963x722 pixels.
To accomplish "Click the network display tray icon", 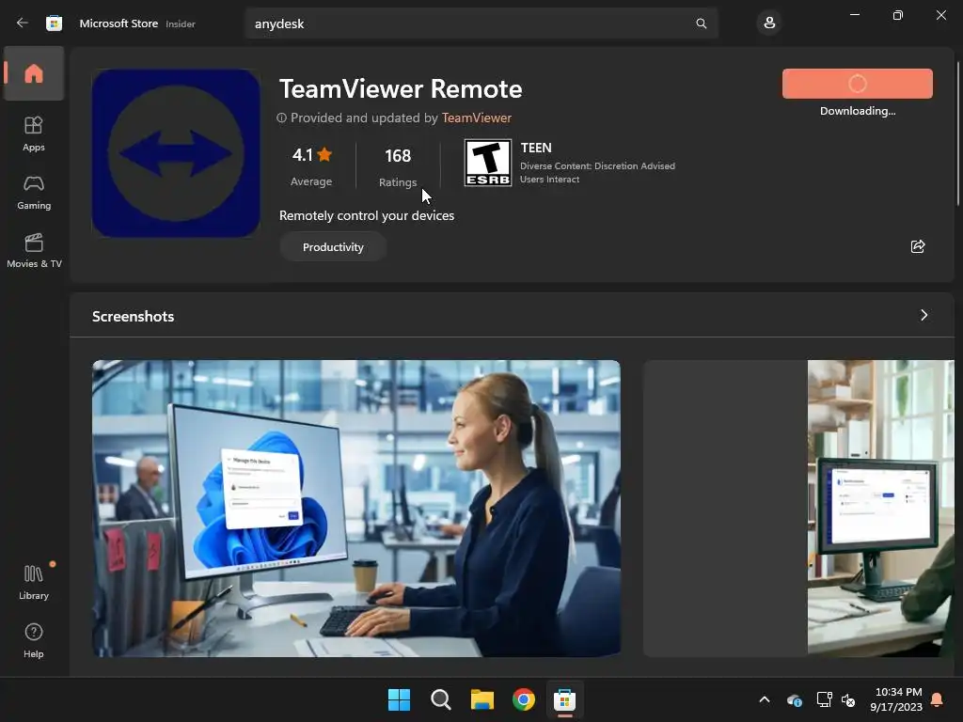I will pos(824,699).
